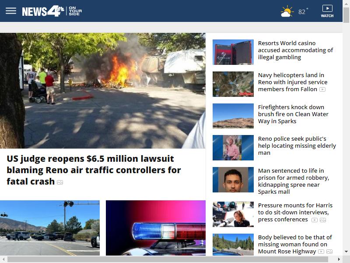Image resolution: width=350 pixels, height=263 pixels.
Task: Click the burning RV fire main photo
Action: (x=103, y=91)
